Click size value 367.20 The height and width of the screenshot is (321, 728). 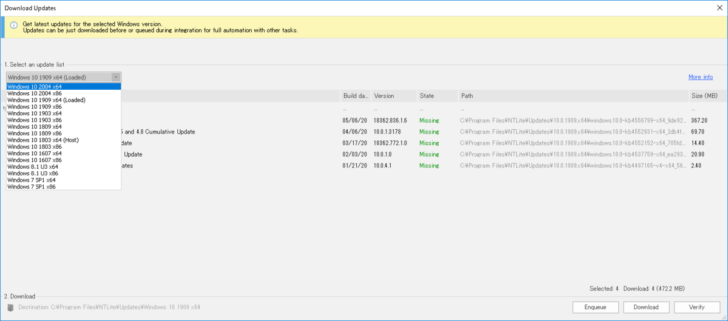(x=699, y=121)
